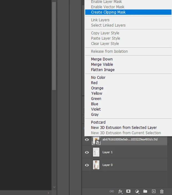The image size is (172, 195).
Task: Create a new group folder icon
Action: coord(145,191)
